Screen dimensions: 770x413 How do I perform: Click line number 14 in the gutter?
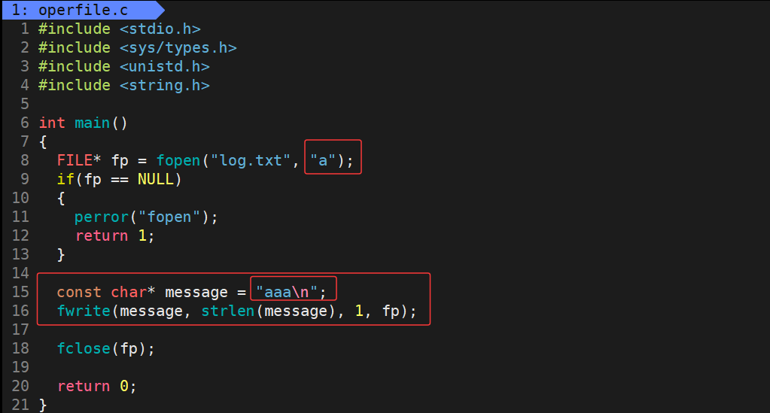20,273
